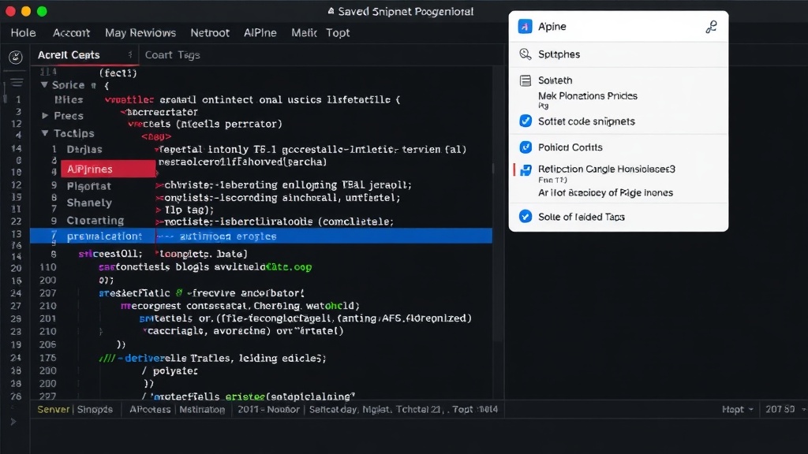The image size is (808, 454).
Task: Select the Sptiphes item in popup
Action: point(619,54)
